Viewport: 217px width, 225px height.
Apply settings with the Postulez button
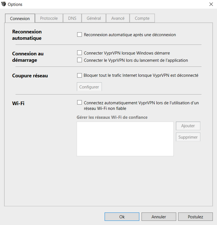(195, 217)
